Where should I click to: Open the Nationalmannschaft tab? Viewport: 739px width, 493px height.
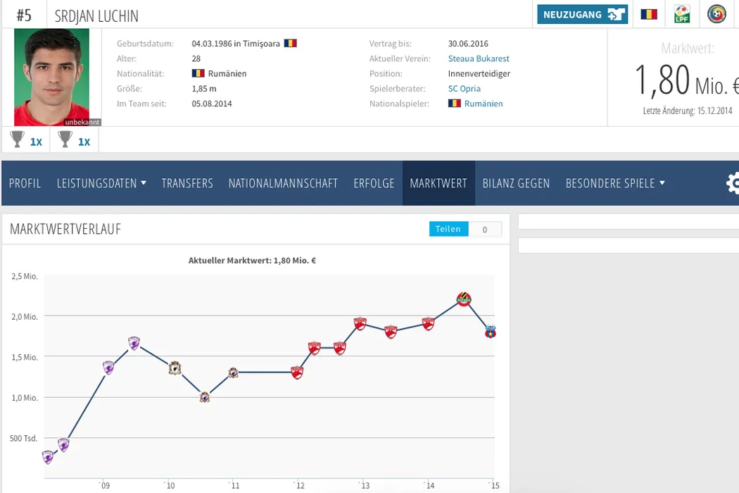(x=283, y=183)
